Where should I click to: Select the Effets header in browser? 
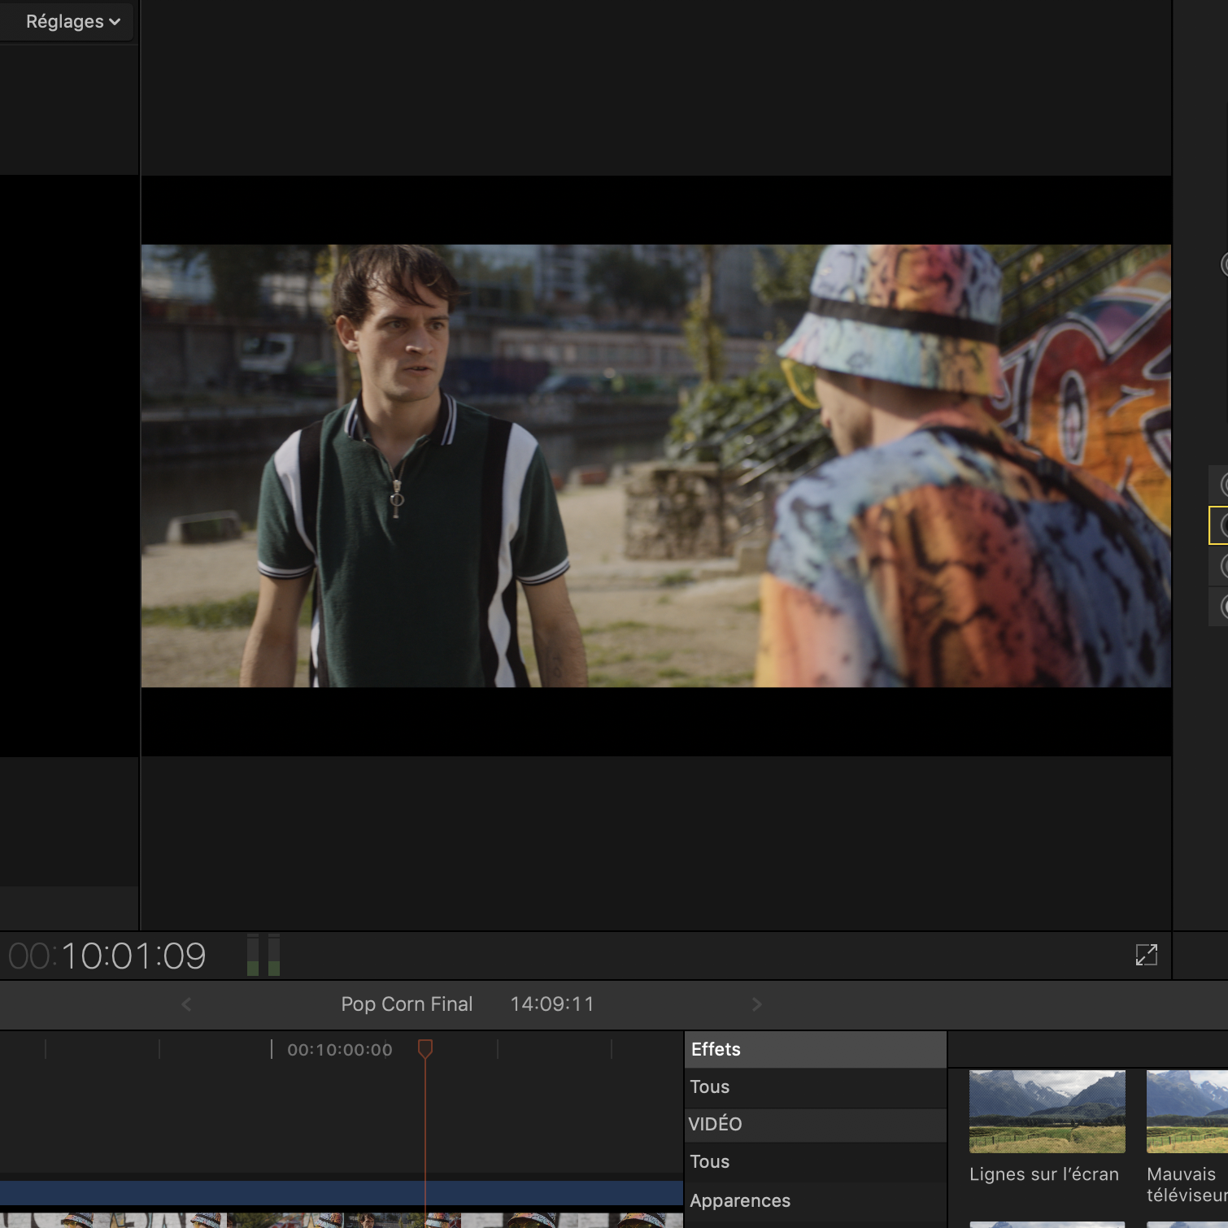(716, 1049)
